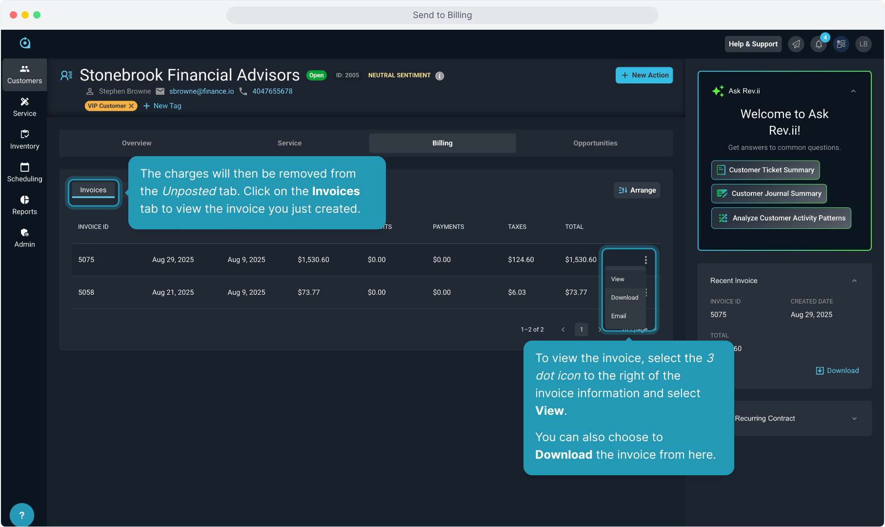Open Reports in the sidebar
This screenshot has width=885, height=527.
point(24,205)
